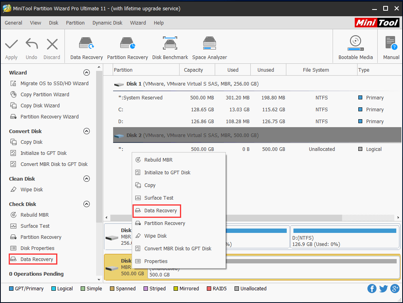Select the D: partition row
This screenshot has width=403, height=303.
pyautogui.click(x=257, y=121)
